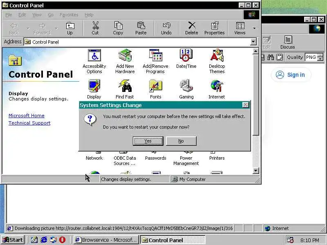Click the scheduler tray icon
327x245 pixels.
pyautogui.click(x=290, y=240)
